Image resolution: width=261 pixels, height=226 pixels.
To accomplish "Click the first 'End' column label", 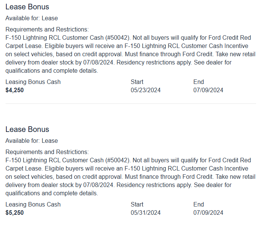I will [x=199, y=82].
